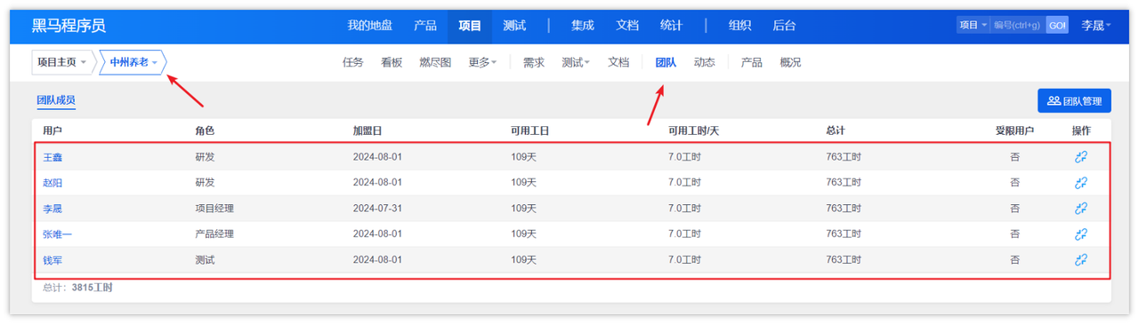Click the 产品经理 role cell

(214, 234)
